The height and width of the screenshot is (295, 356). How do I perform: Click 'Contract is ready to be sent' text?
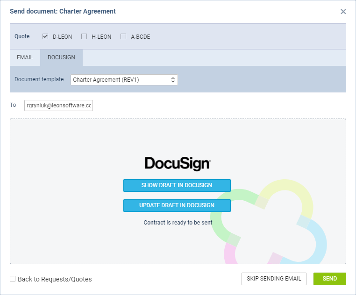point(178,223)
